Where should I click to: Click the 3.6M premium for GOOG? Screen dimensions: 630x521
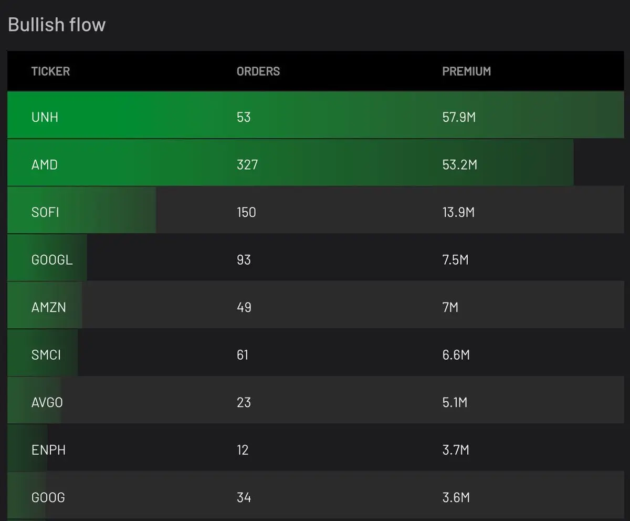456,497
